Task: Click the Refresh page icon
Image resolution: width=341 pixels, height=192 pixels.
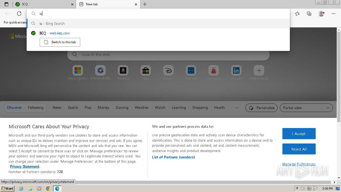Action: 19,14
